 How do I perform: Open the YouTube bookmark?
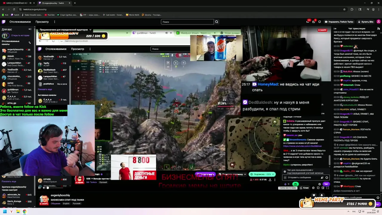pyautogui.click(x=50, y=15)
